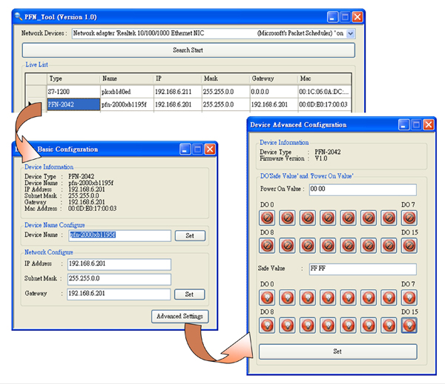Click the PFN_Tool magnifier title icon

[x=19, y=17]
